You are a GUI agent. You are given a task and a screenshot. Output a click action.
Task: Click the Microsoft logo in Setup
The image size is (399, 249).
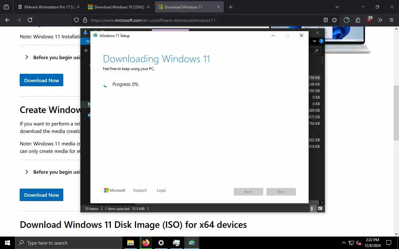(115, 190)
